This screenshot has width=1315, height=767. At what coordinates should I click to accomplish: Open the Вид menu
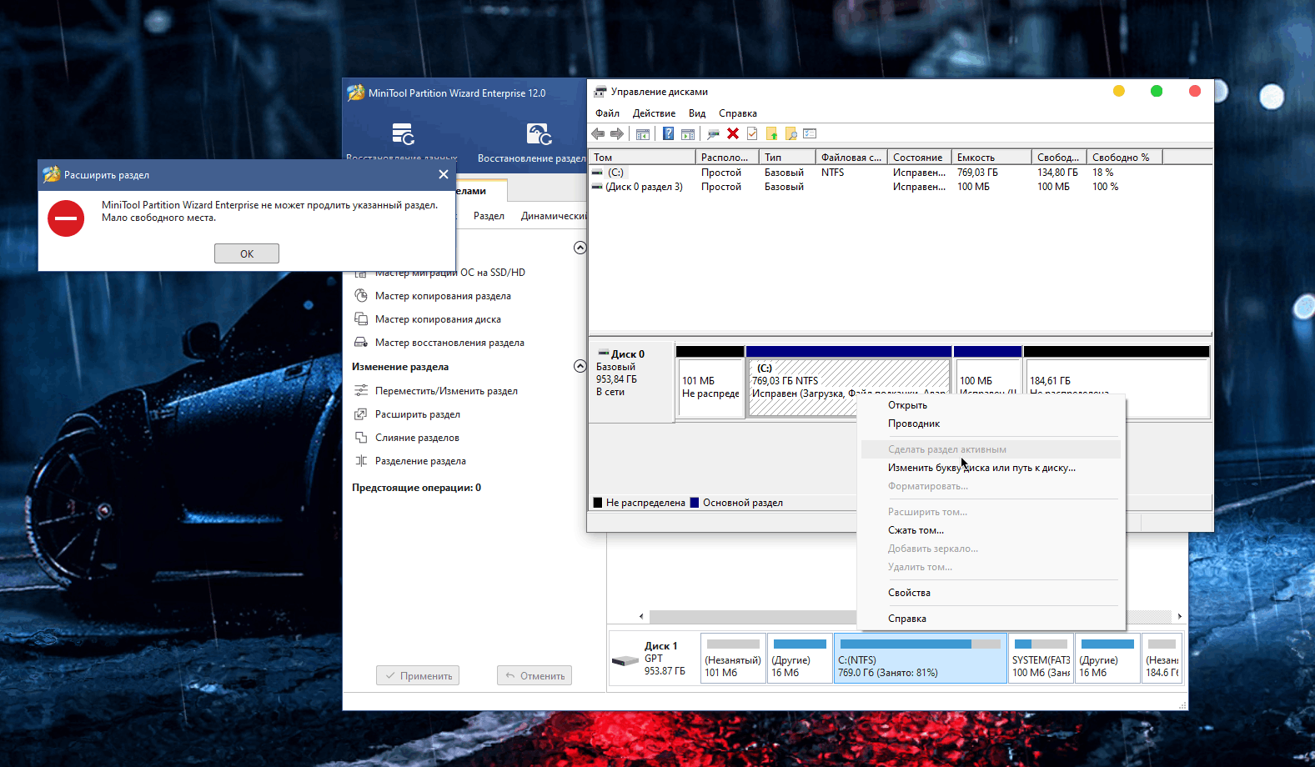697,113
